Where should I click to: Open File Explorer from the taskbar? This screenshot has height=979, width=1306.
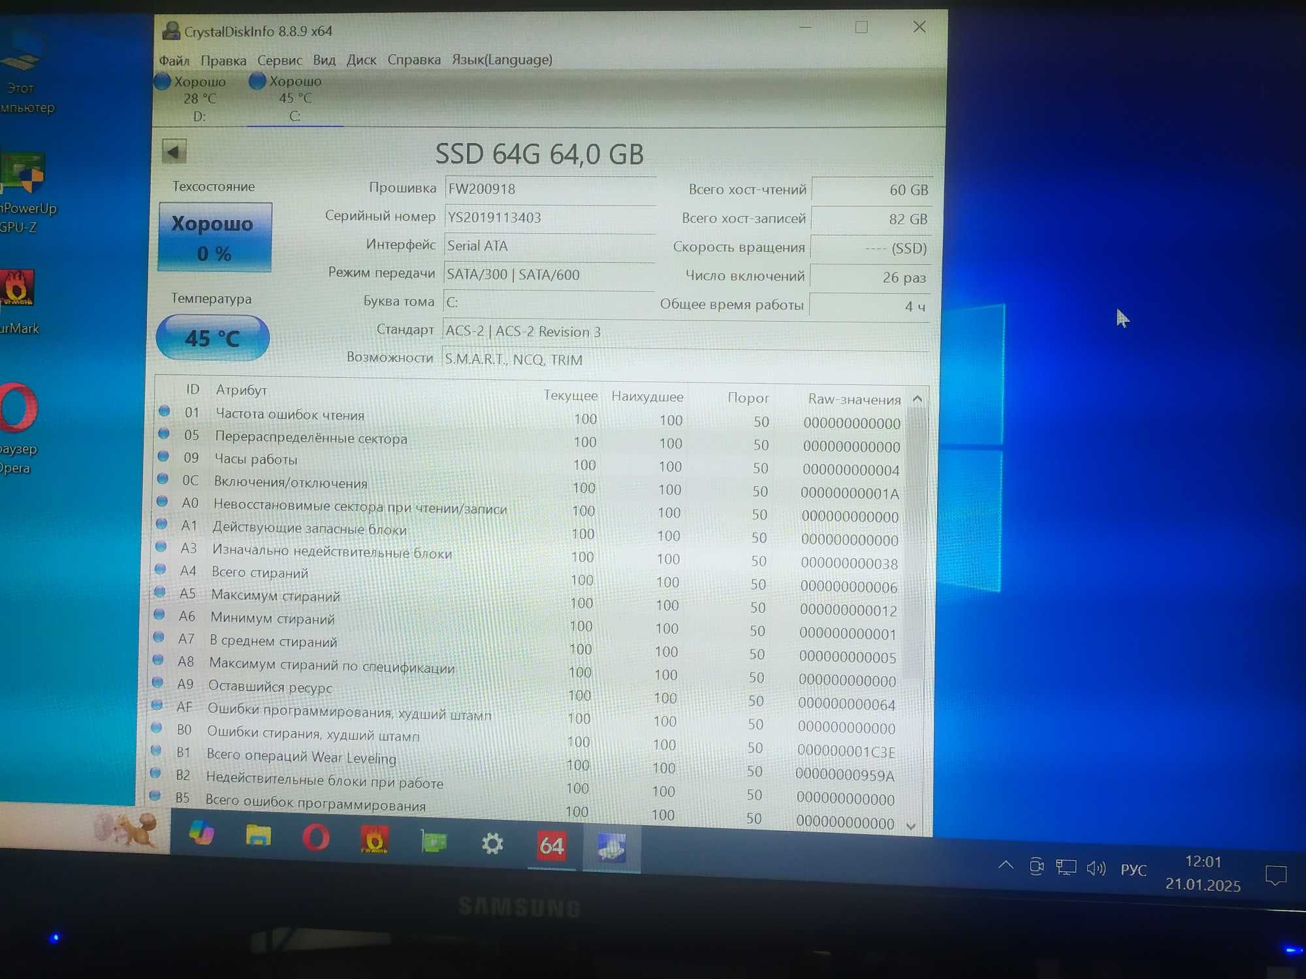[x=259, y=835]
